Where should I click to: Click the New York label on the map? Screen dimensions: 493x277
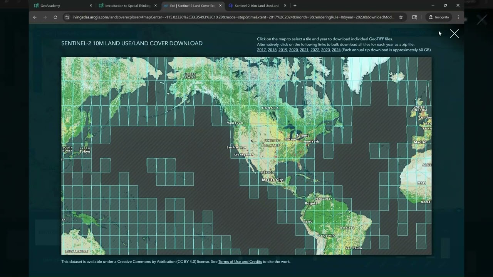[311, 142]
